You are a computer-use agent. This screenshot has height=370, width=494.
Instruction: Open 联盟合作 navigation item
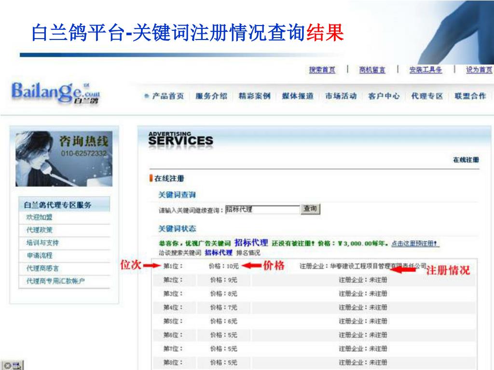[470, 96]
